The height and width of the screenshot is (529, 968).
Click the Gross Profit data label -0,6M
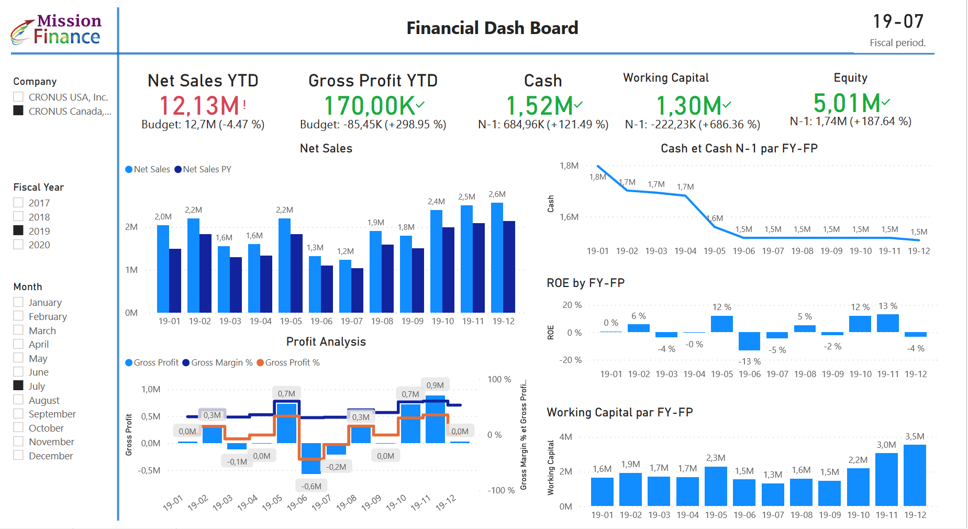311,486
